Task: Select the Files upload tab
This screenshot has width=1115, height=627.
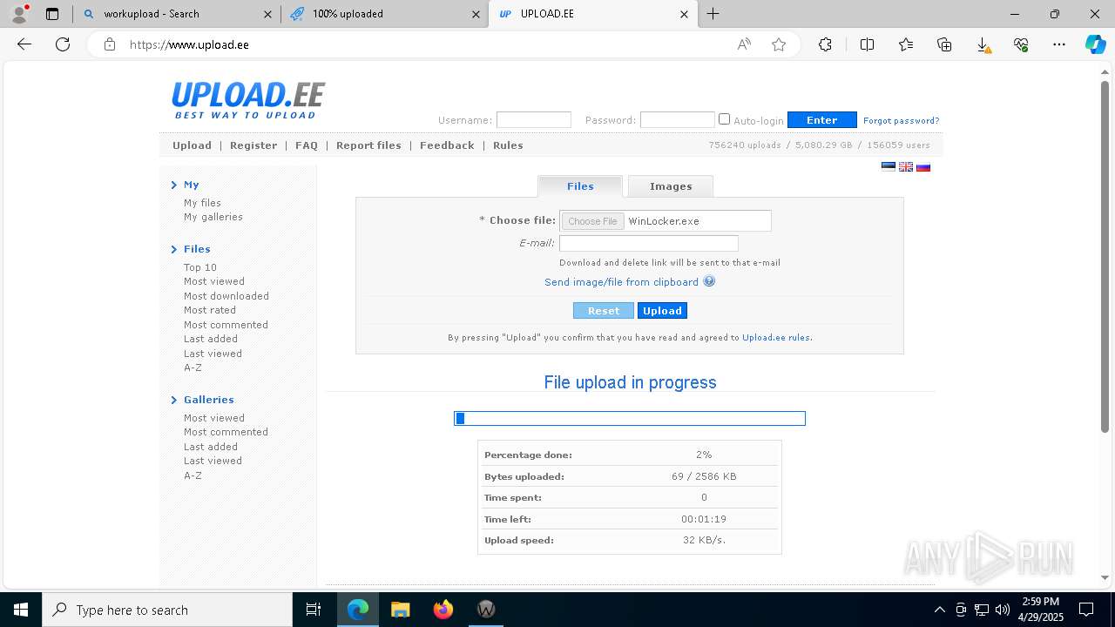Action: click(580, 186)
